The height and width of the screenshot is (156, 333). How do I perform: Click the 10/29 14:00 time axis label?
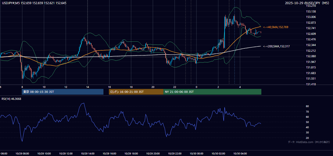[88, 153]
